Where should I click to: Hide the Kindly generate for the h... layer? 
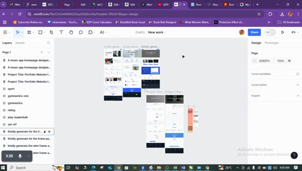tap(49, 132)
